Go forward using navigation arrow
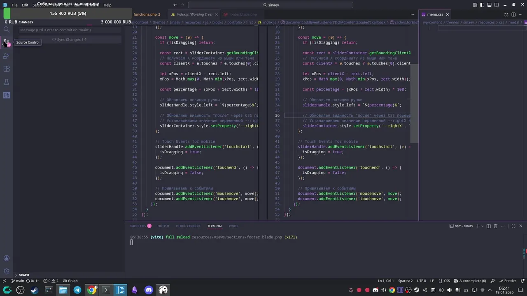 pos(182,5)
